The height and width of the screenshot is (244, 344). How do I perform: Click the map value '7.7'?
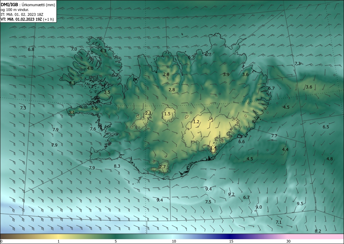[x=274, y=136]
